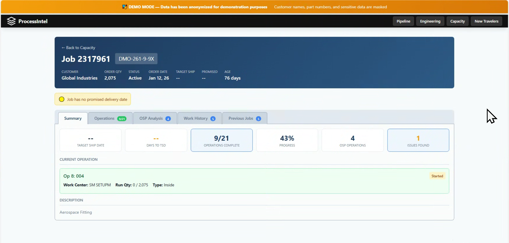Select the Summary tab

point(73,118)
